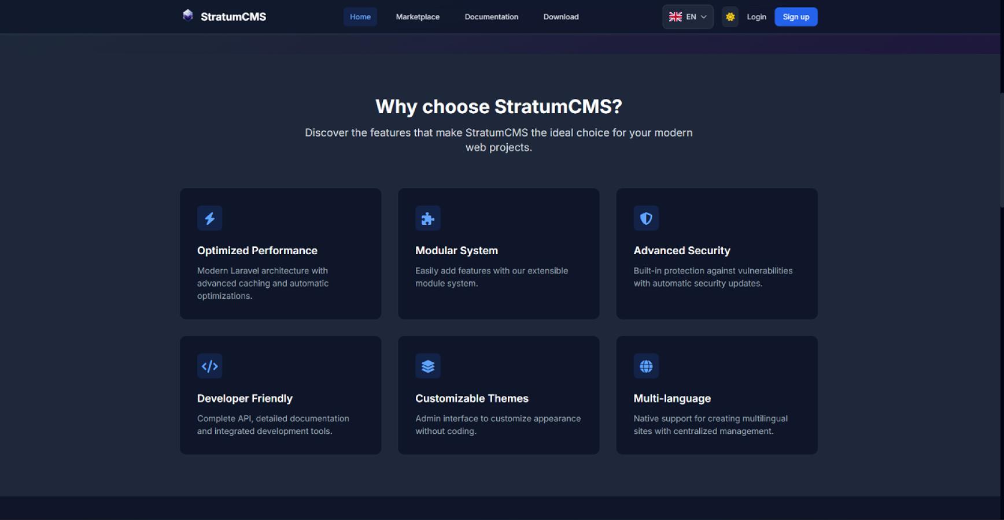Click the puzzle piece Modular System icon
The height and width of the screenshot is (520, 1004).
427,218
